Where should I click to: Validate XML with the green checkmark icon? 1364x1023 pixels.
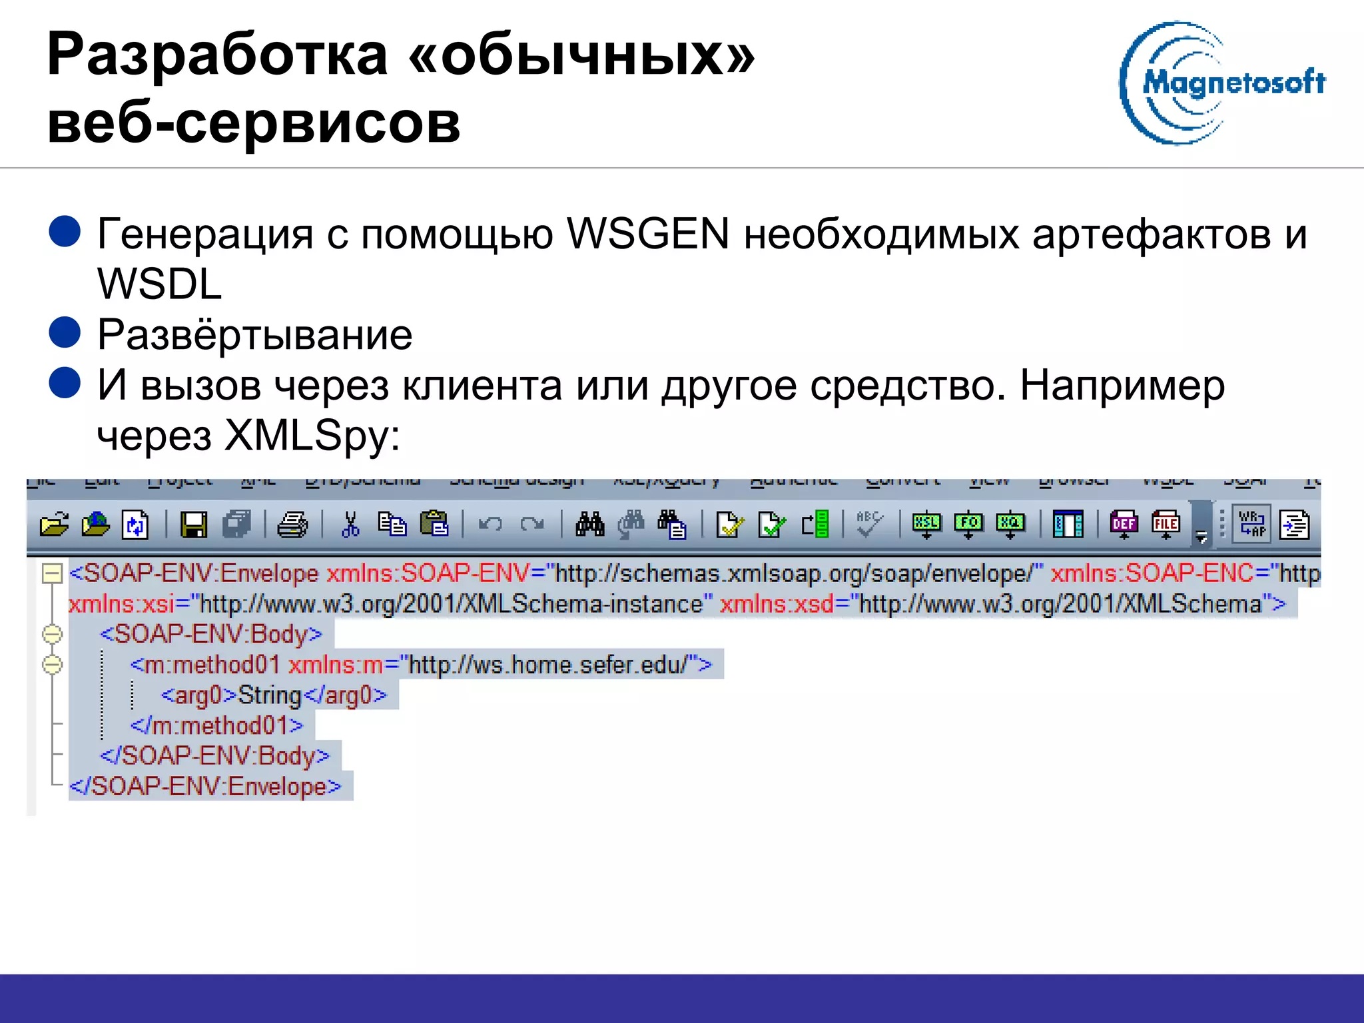772,525
